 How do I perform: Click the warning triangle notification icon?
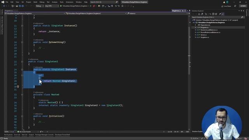coord(224,2)
